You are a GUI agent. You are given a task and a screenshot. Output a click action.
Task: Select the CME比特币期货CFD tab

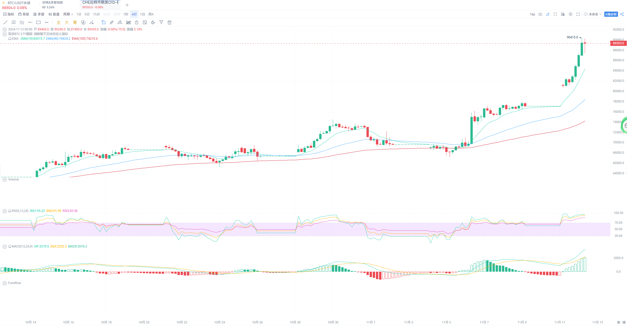pos(100,5)
